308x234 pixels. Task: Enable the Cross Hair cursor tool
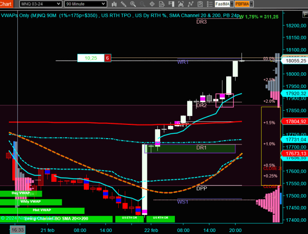152,4
